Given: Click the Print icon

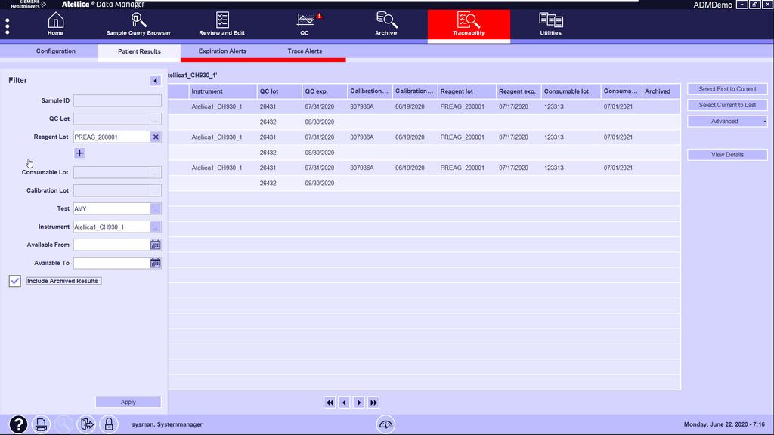Looking at the screenshot, I should [41, 424].
